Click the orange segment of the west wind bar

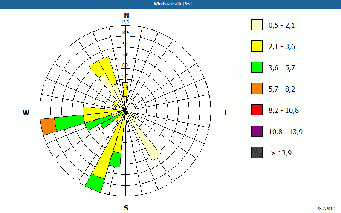pyautogui.click(x=49, y=127)
